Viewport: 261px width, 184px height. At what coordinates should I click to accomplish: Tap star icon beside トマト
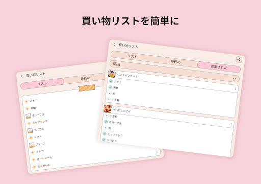click(x=31, y=137)
